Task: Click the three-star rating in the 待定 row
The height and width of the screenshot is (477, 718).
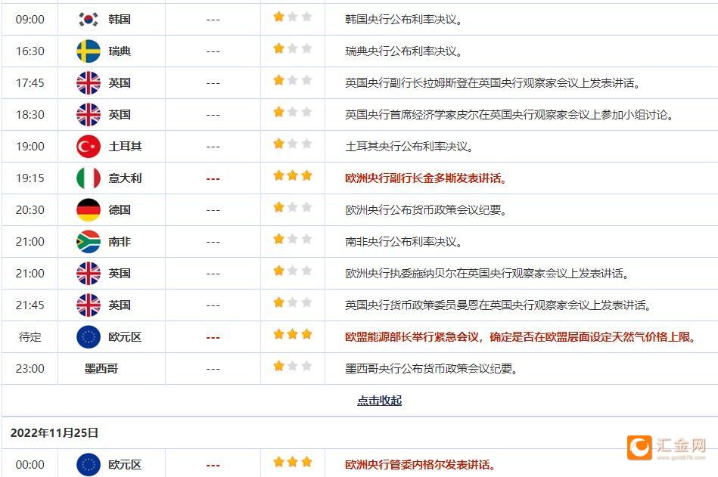Action: click(x=292, y=335)
